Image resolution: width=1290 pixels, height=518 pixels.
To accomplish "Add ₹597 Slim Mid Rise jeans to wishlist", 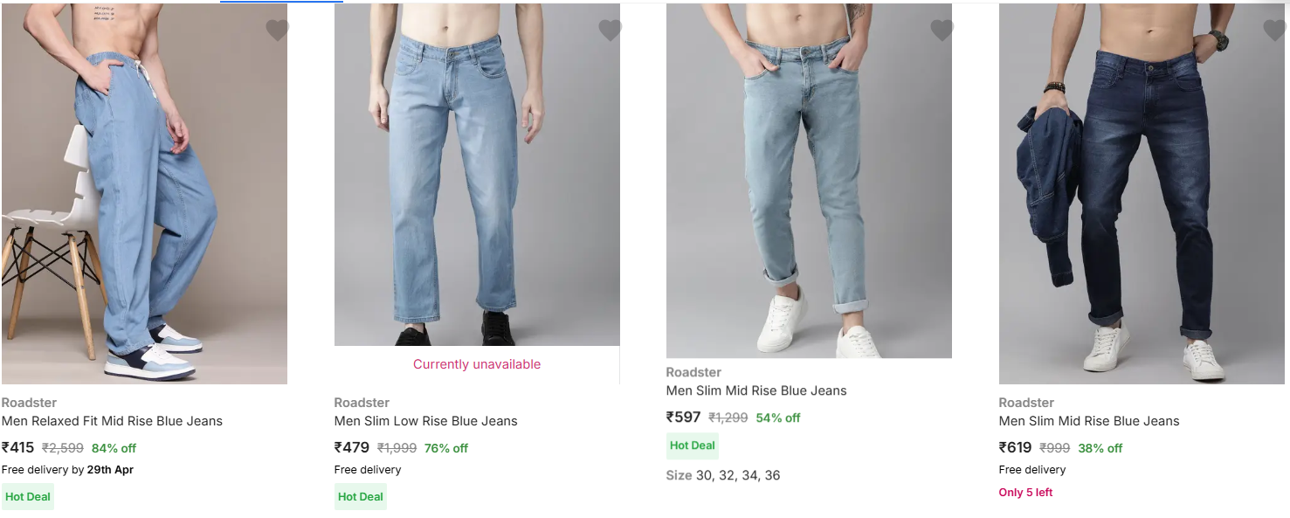I will 942,31.
